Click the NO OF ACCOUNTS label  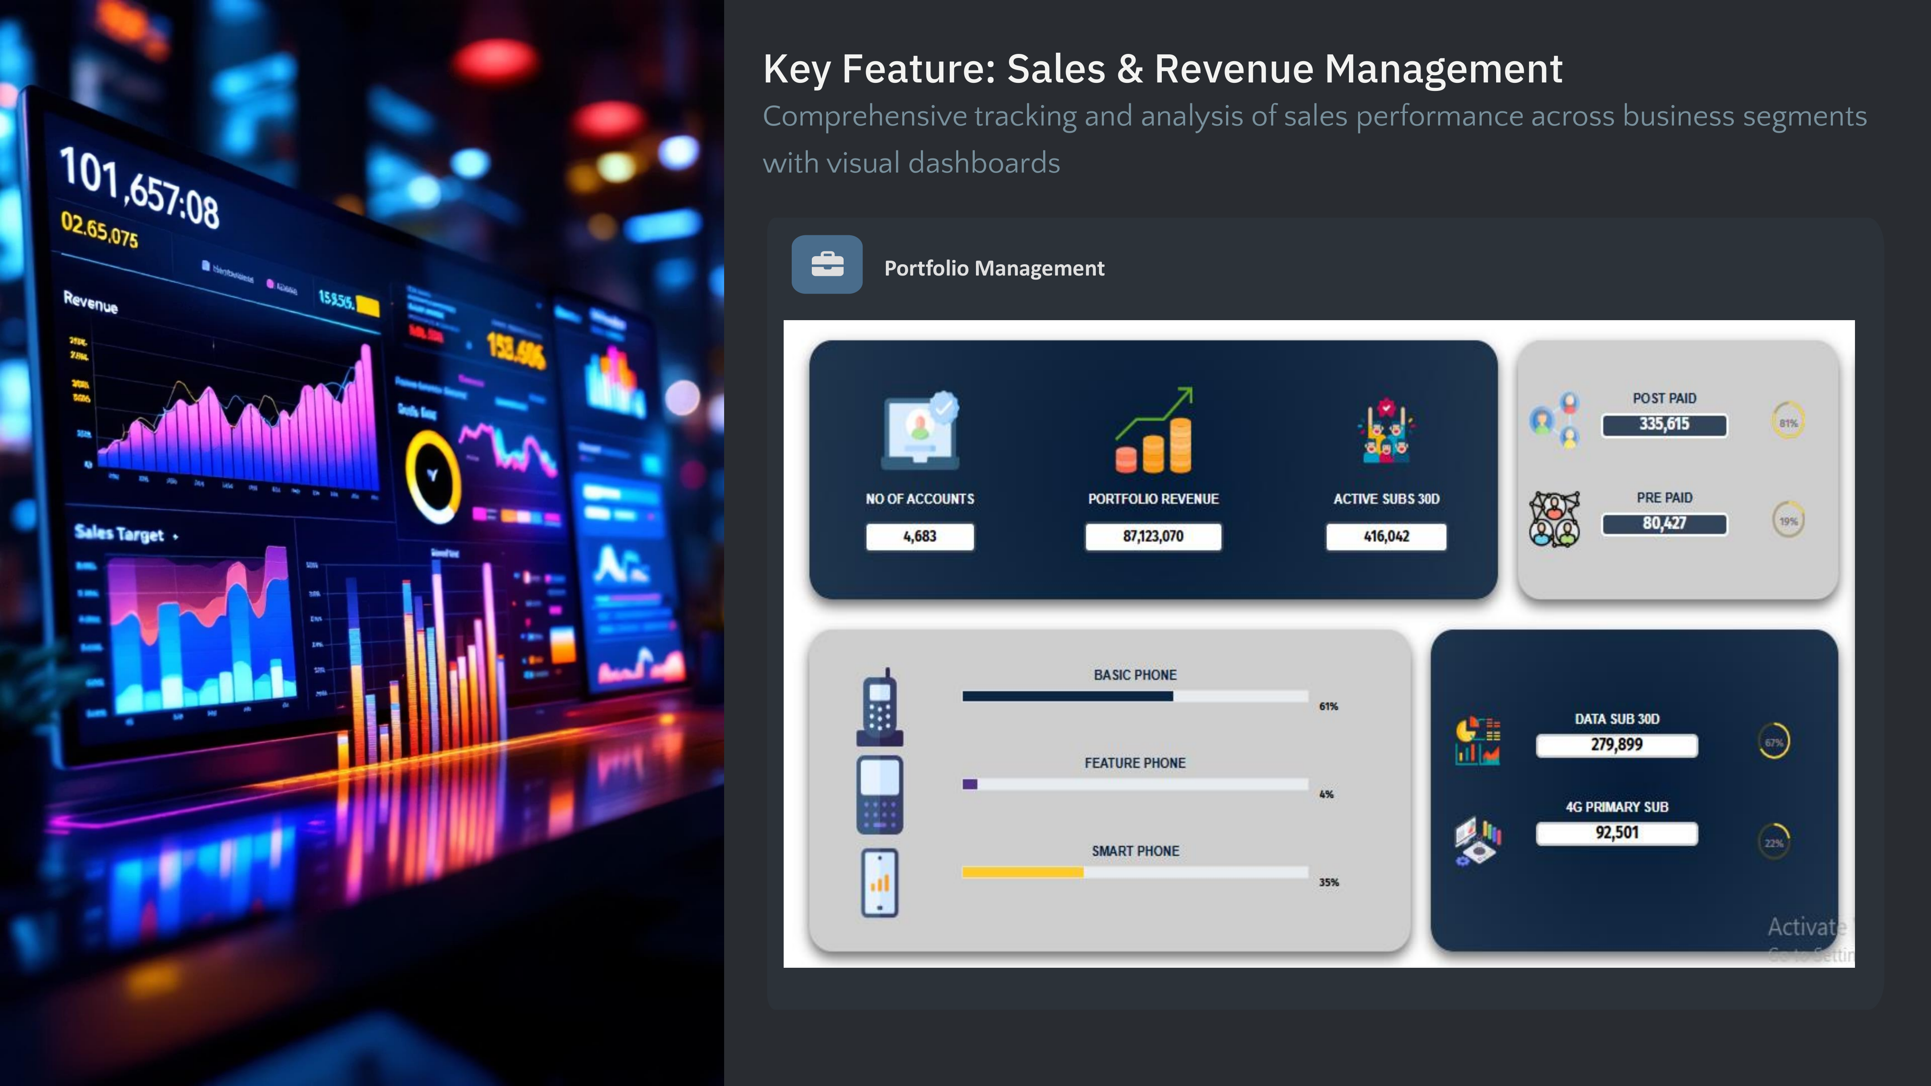point(920,499)
